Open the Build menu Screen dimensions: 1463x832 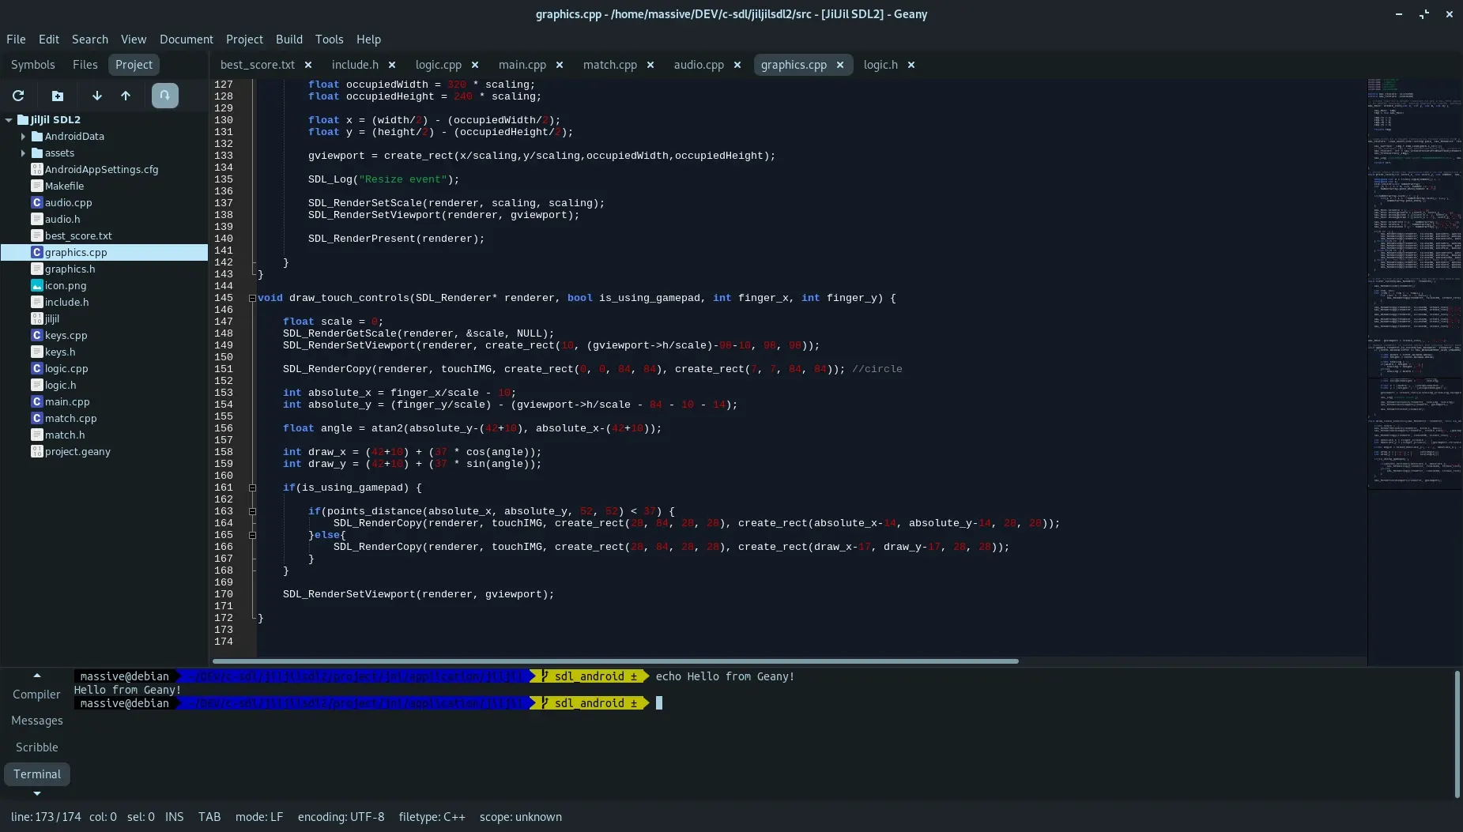(288, 40)
